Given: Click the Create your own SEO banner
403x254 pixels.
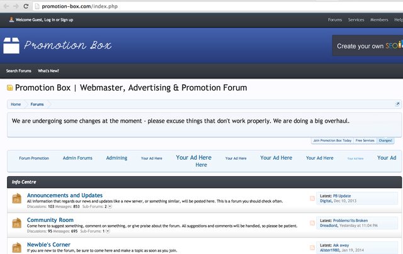Looking at the screenshot, I should point(368,45).
